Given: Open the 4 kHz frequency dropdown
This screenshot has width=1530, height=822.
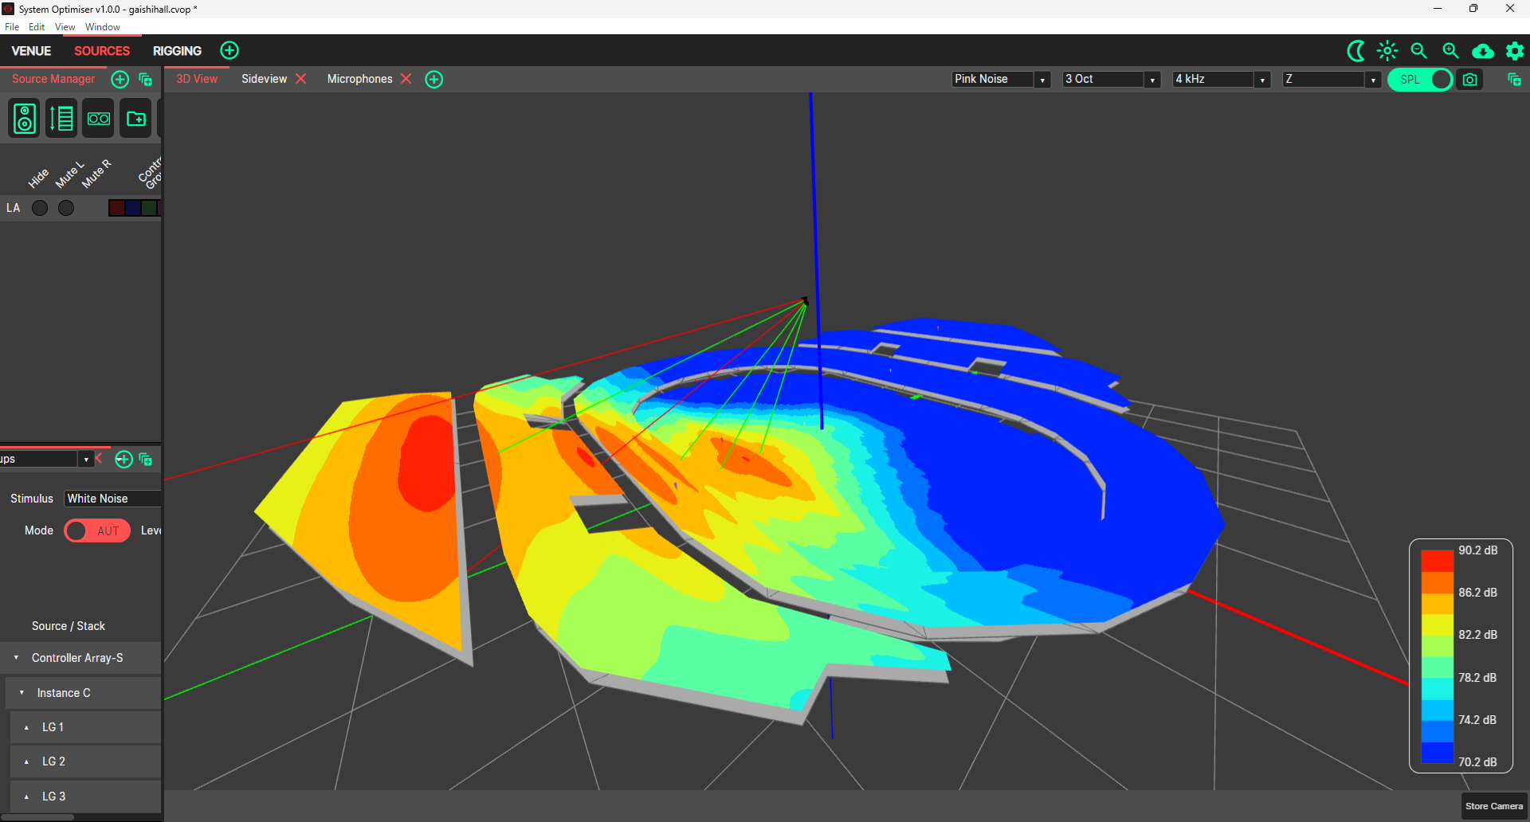Looking at the screenshot, I should tap(1221, 79).
